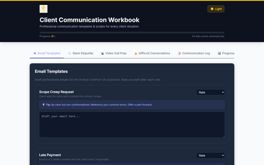Click the speech bubble icon beside Slack Etiquette
The height and width of the screenshot is (165, 264).
(70, 53)
